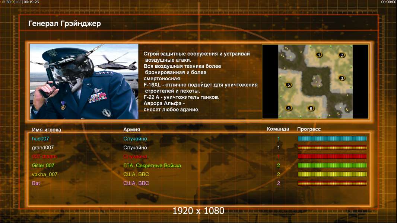Click start position marker 4 on minimap
Screen dimensions: 397x223
click(289, 108)
